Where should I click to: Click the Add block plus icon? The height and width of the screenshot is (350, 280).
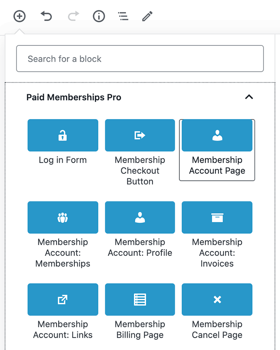pyautogui.click(x=20, y=16)
